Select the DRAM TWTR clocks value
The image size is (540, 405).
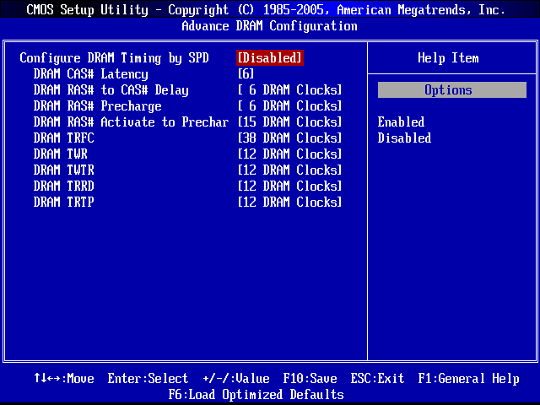tap(289, 170)
